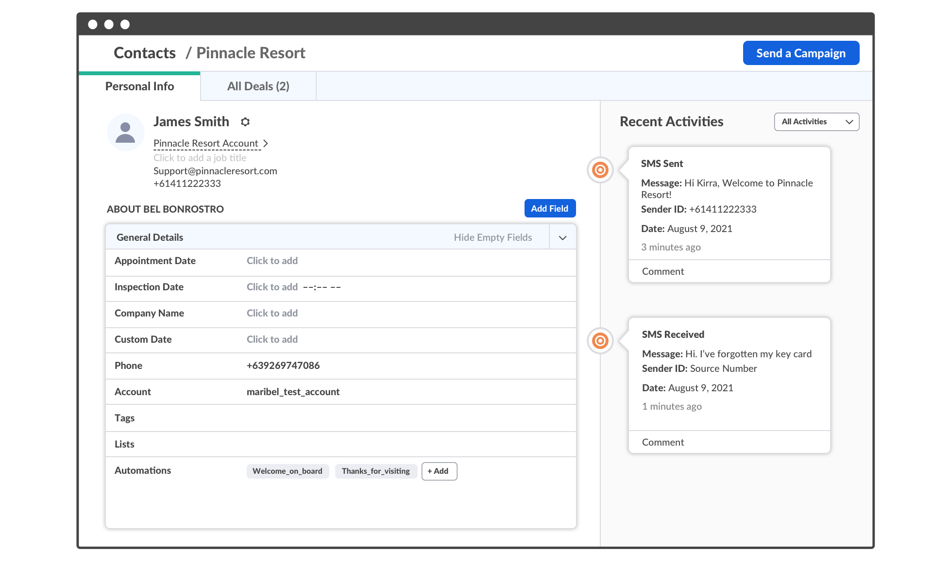Click the Contacts breadcrumb
This screenshot has height=566, width=950.
click(x=145, y=53)
